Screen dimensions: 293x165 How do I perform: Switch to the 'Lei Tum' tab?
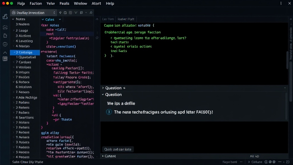tap(108, 19)
